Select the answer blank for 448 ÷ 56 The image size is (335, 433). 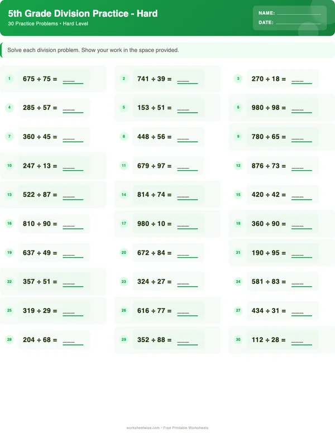(188, 138)
